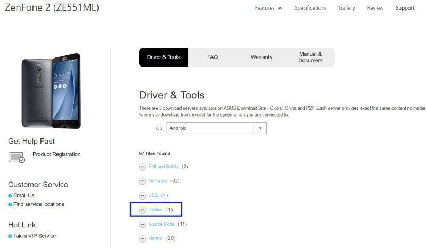Click the ZenFone 2 product image
The height and width of the screenshot is (248, 426).
click(51, 90)
